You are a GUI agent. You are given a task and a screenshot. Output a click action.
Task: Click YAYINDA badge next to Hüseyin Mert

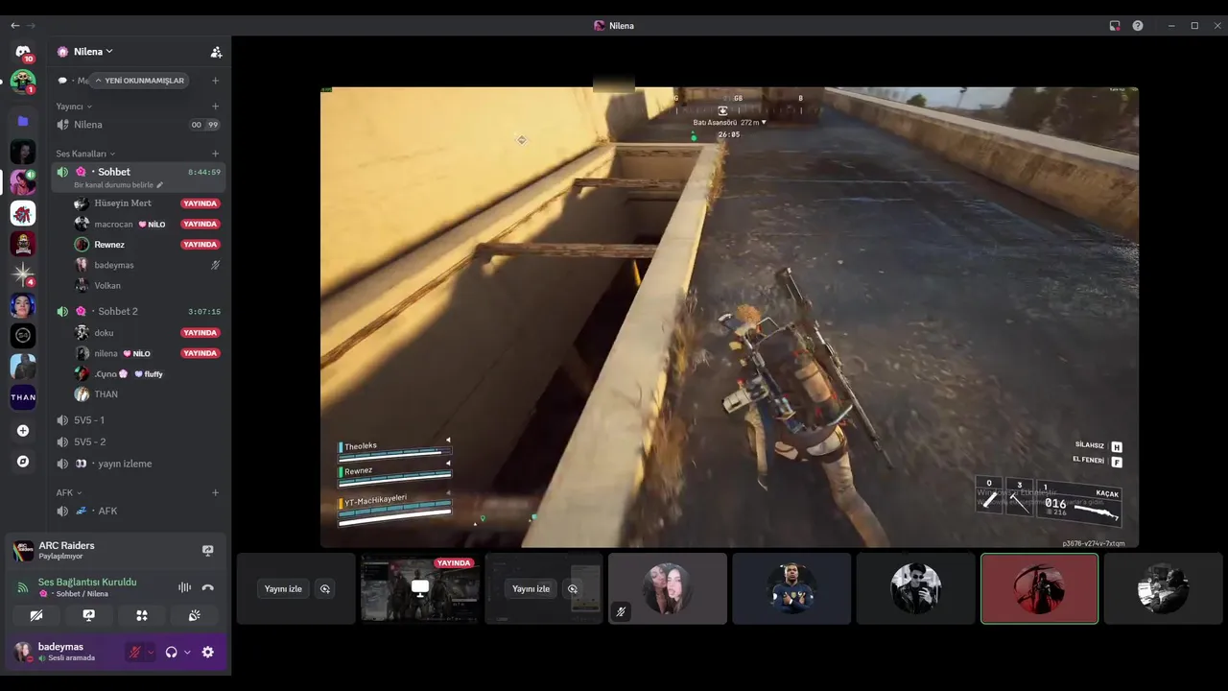201,203
